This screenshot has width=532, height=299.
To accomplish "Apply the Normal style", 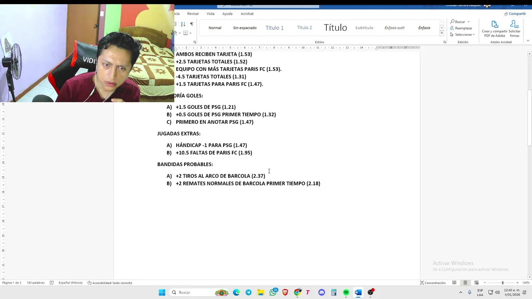I will (215, 28).
